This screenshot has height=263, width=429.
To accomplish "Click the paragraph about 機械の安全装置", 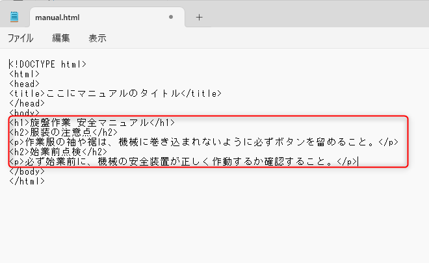I will [183, 162].
